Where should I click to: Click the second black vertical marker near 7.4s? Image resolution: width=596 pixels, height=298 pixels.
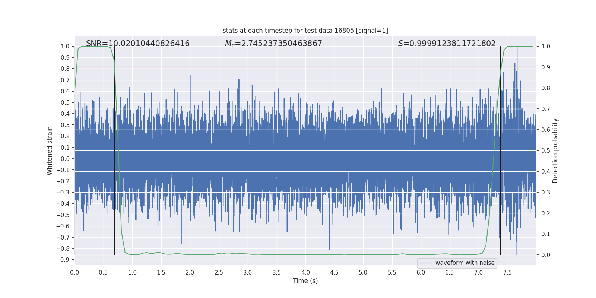(x=500, y=150)
